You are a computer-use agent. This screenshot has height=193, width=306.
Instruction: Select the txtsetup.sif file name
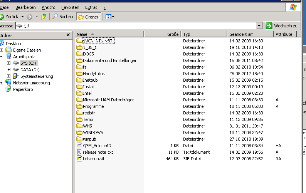pos(94,159)
